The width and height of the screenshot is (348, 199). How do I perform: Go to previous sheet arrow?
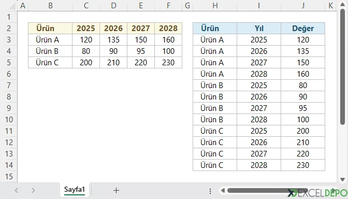tap(16, 190)
